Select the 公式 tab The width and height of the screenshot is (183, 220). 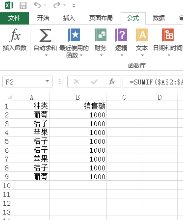pyautogui.click(x=133, y=18)
